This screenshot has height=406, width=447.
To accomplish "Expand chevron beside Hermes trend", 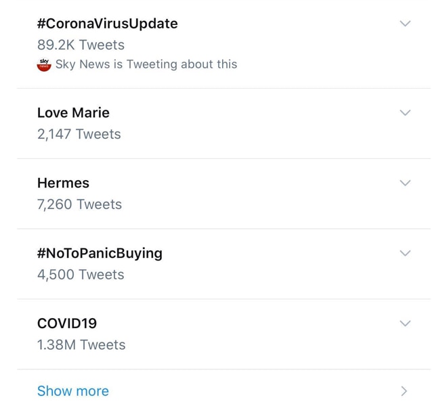I will pyautogui.click(x=405, y=183).
